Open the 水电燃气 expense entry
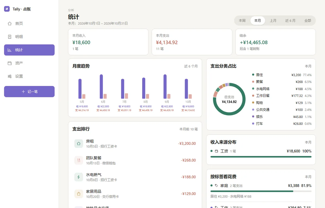This screenshot has height=208, width=325. [x=135, y=177]
